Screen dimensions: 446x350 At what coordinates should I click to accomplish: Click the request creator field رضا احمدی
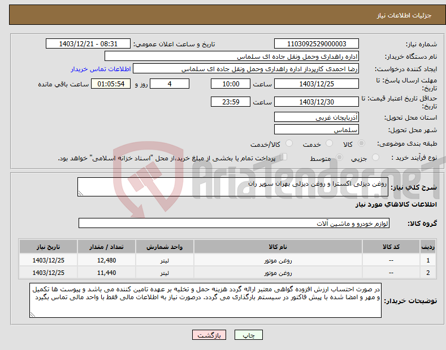pyautogui.click(x=246, y=69)
